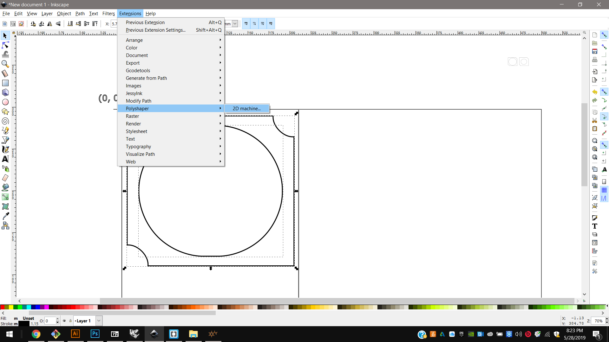The image size is (609, 342).
Task: Choose the Color Dropper tool
Action: [x=5, y=216]
